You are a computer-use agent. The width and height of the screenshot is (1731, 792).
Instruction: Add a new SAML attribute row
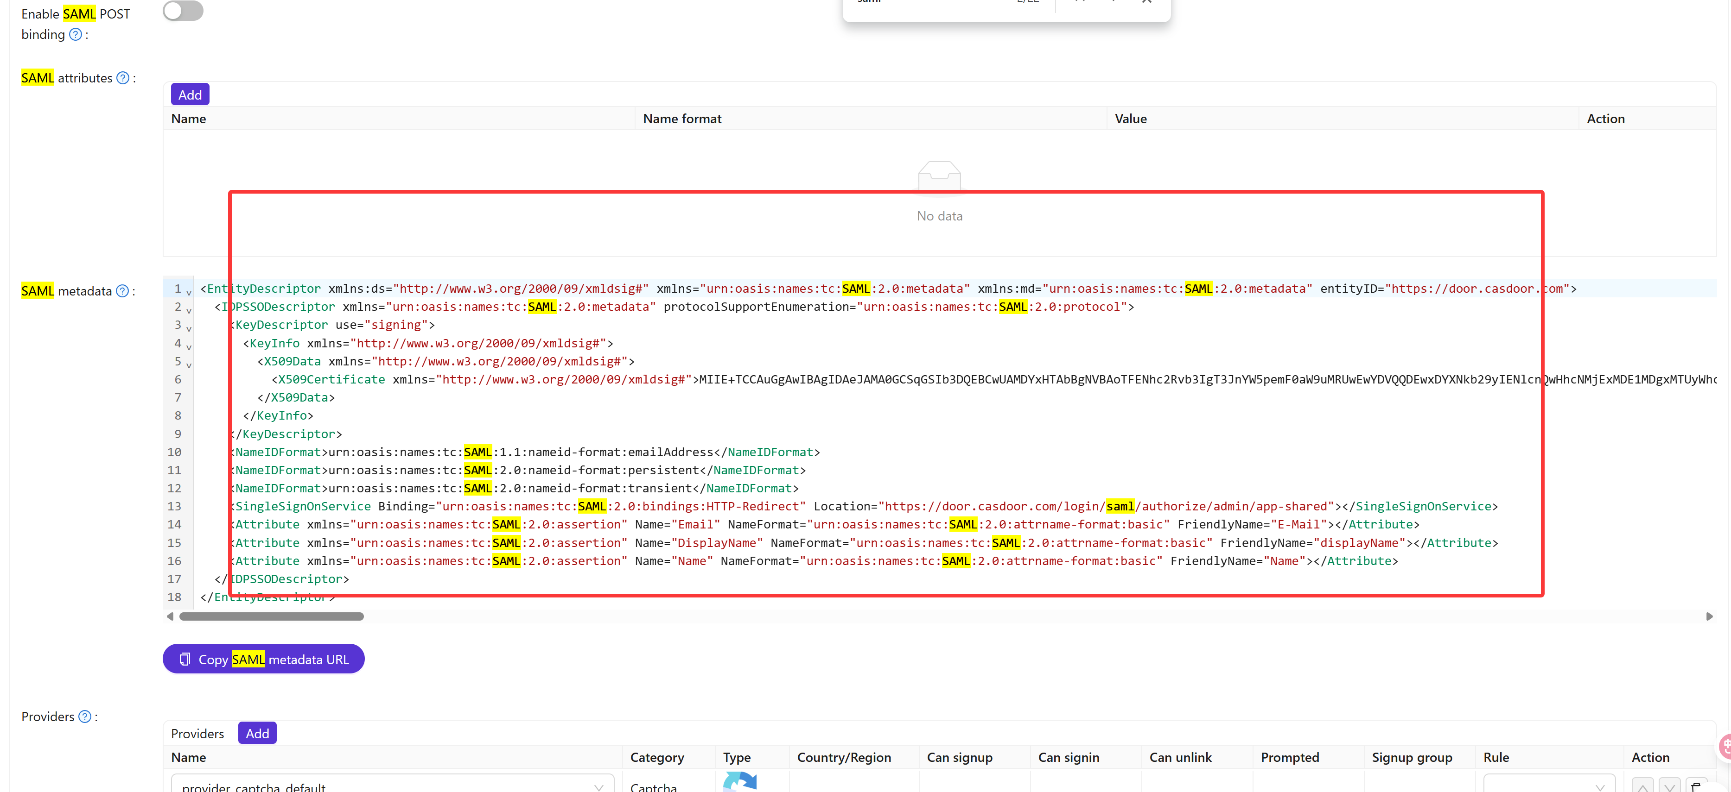click(x=190, y=94)
